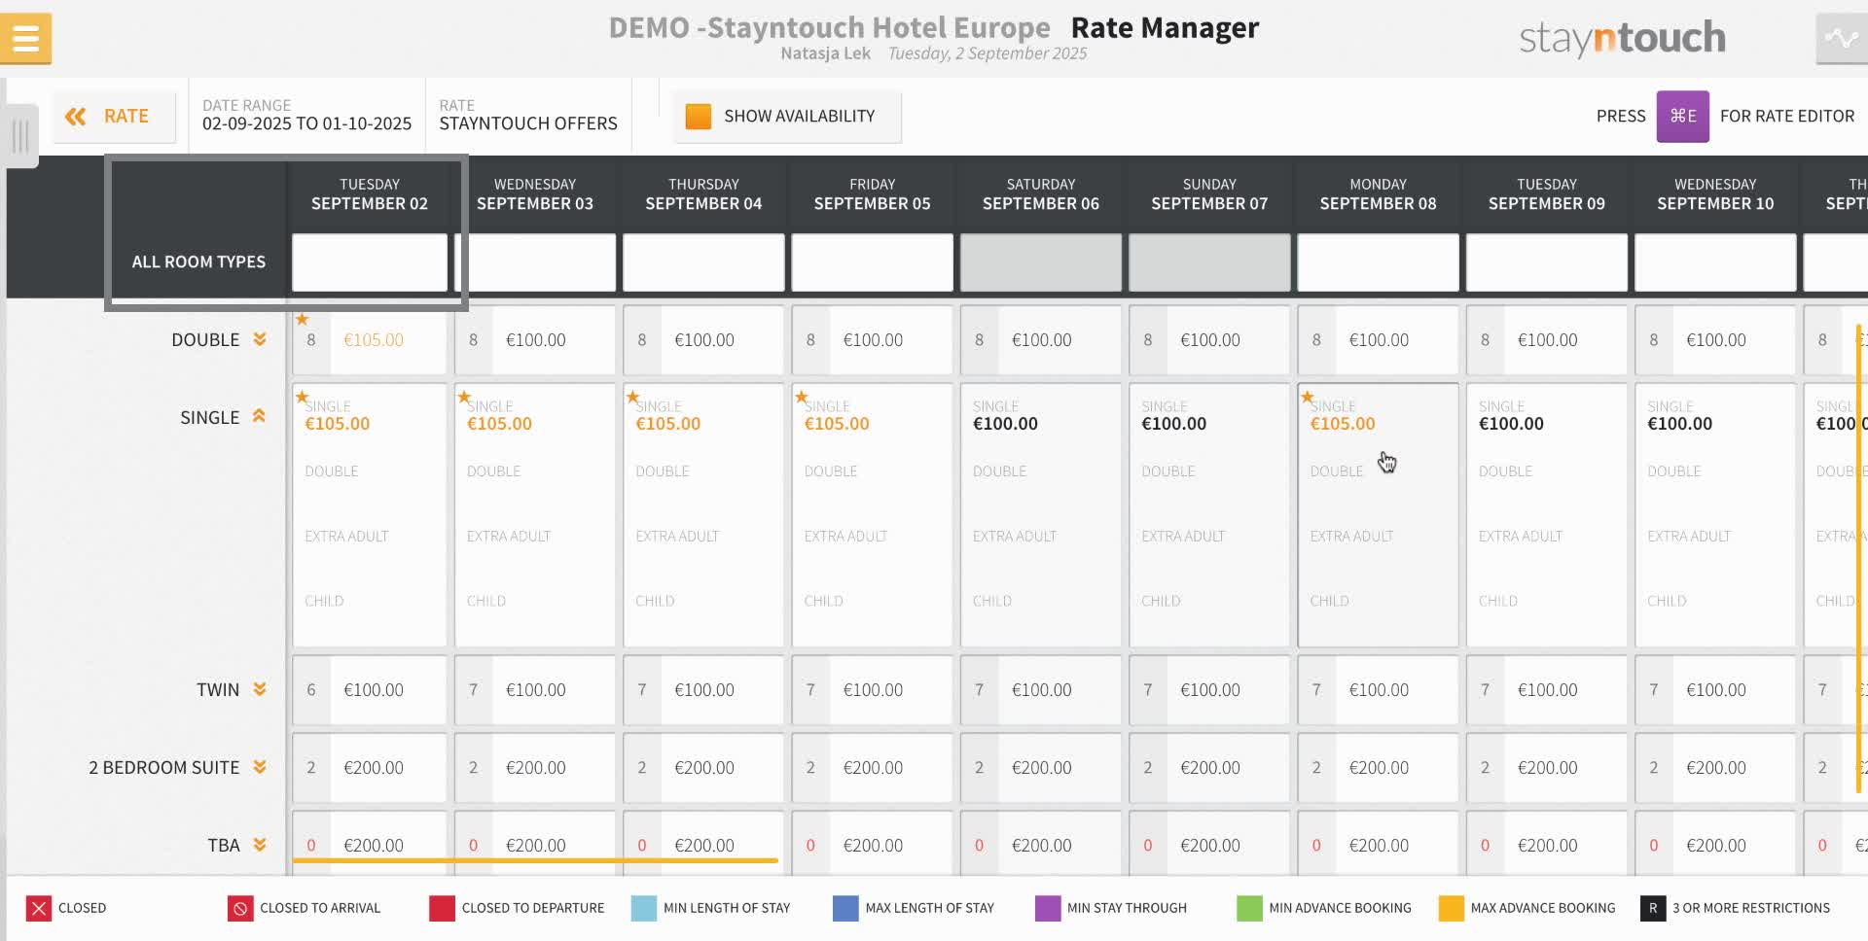Click the CLOSED TO DEPARTURE red swatch

pyautogui.click(x=442, y=908)
